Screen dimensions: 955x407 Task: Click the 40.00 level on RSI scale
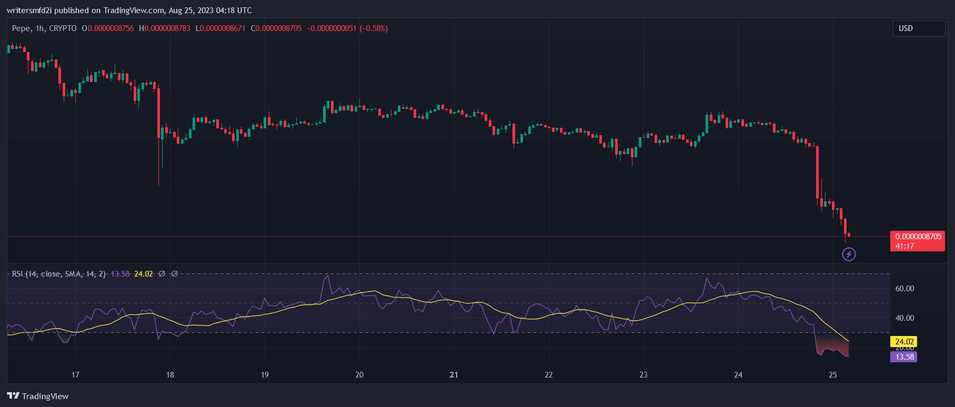[904, 318]
